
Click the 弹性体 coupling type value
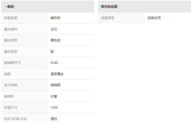pyautogui.click(x=55, y=40)
